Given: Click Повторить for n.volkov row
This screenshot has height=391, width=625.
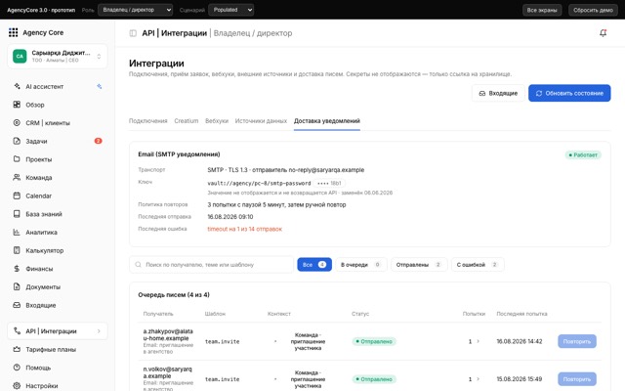Looking at the screenshot, I should click(577, 379).
